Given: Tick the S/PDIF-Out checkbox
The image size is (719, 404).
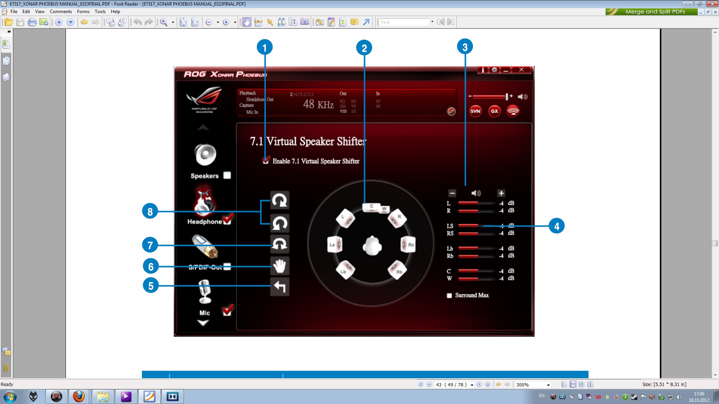Looking at the screenshot, I should point(227,267).
